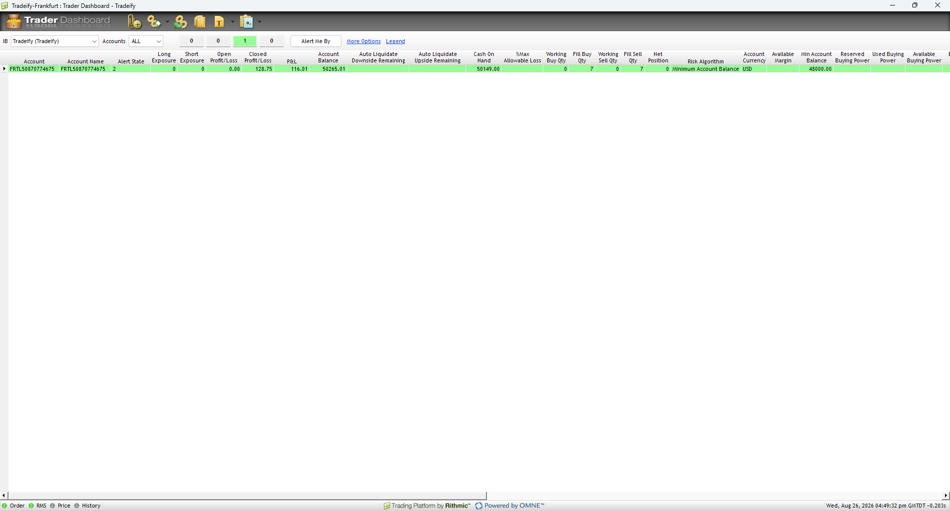Expand the arrow beside the clipboard icon
Screen dimensions: 950x511
point(259,22)
